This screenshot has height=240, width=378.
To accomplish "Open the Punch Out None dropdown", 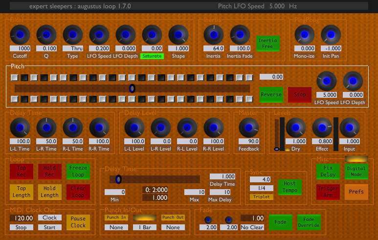I will click(173, 227).
